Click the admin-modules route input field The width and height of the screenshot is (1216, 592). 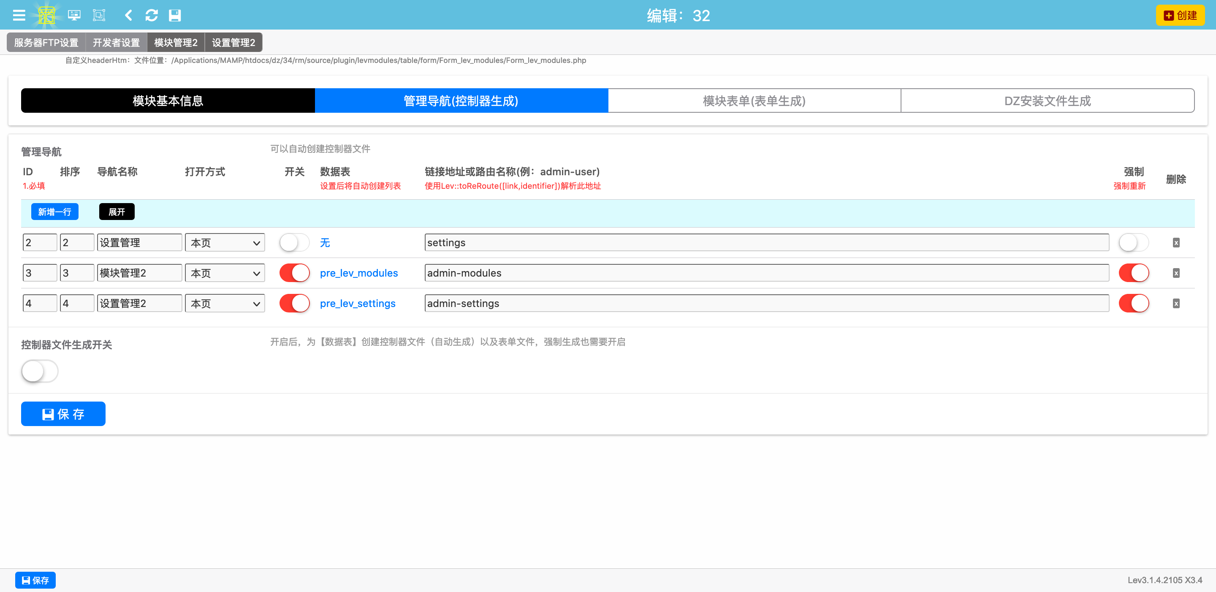(x=766, y=273)
